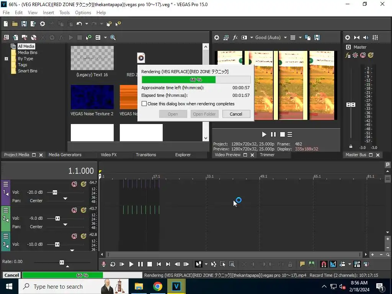Expand the By Type folder tree node

coord(6,59)
